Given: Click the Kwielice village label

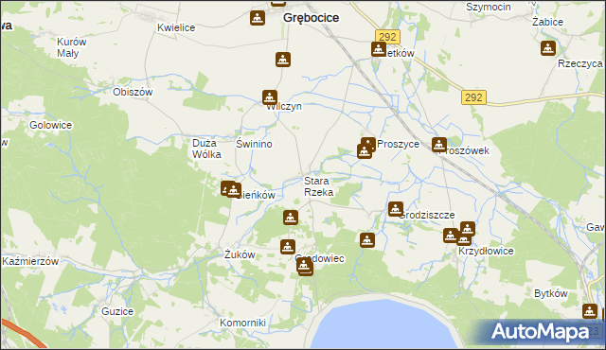Looking at the screenshot, I should (x=176, y=27).
